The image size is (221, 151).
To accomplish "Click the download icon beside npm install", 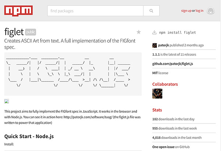I will (155, 32).
